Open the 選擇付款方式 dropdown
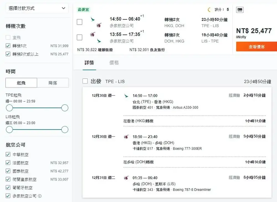 (x=37, y=8)
